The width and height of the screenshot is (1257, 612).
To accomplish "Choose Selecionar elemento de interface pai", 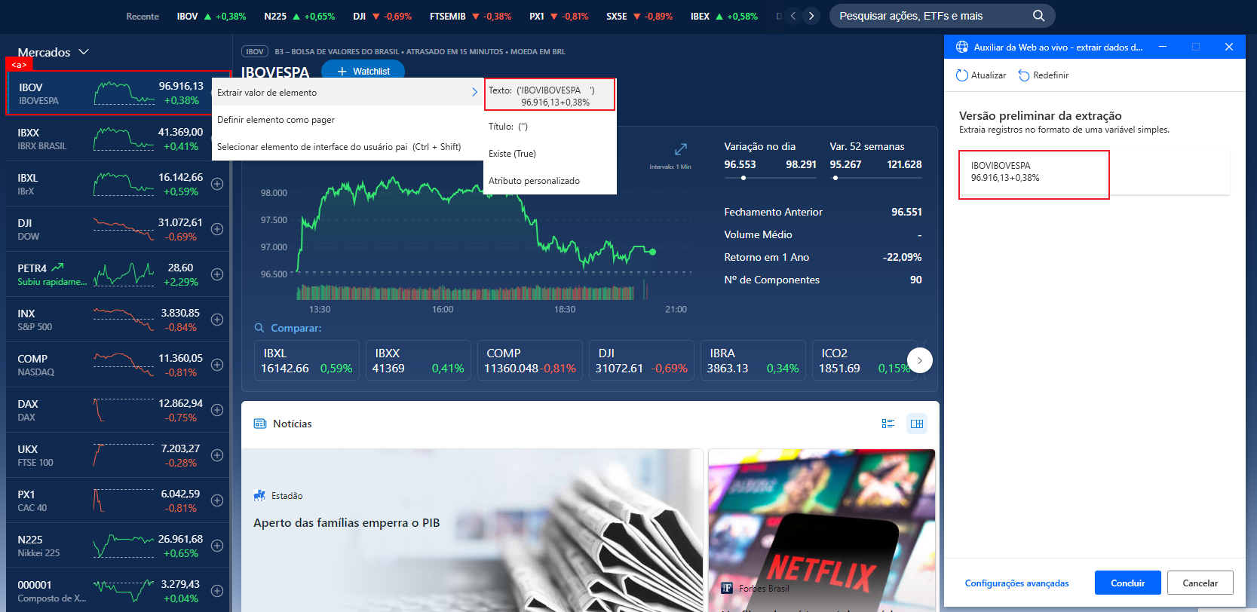I will click(347, 147).
